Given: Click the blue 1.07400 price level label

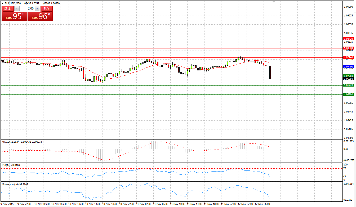Looking at the screenshot, I should [348, 67].
